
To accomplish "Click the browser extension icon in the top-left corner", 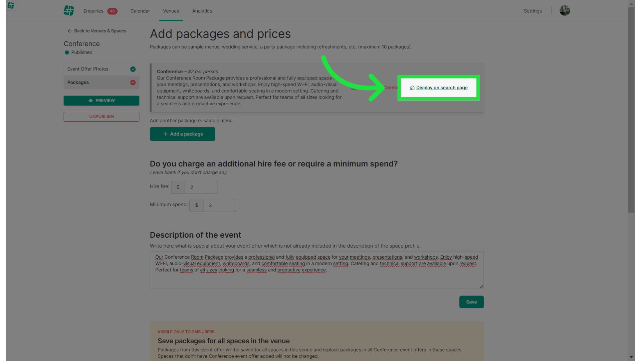I will (x=11, y=5).
